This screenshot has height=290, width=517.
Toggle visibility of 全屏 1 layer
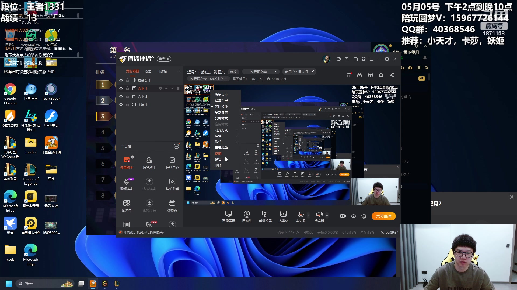(121, 104)
